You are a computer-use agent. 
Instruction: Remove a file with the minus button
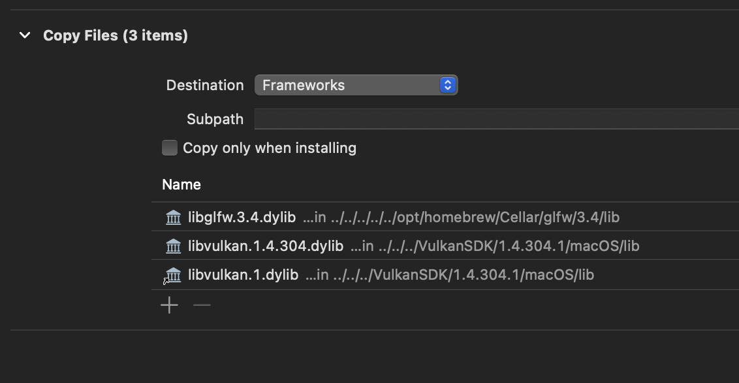pyautogui.click(x=202, y=305)
